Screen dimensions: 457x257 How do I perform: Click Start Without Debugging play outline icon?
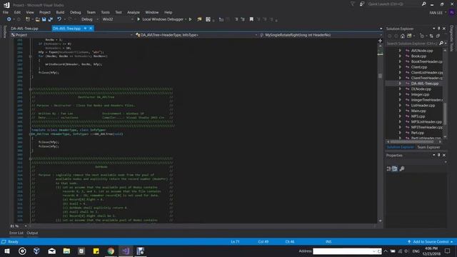[191, 19]
